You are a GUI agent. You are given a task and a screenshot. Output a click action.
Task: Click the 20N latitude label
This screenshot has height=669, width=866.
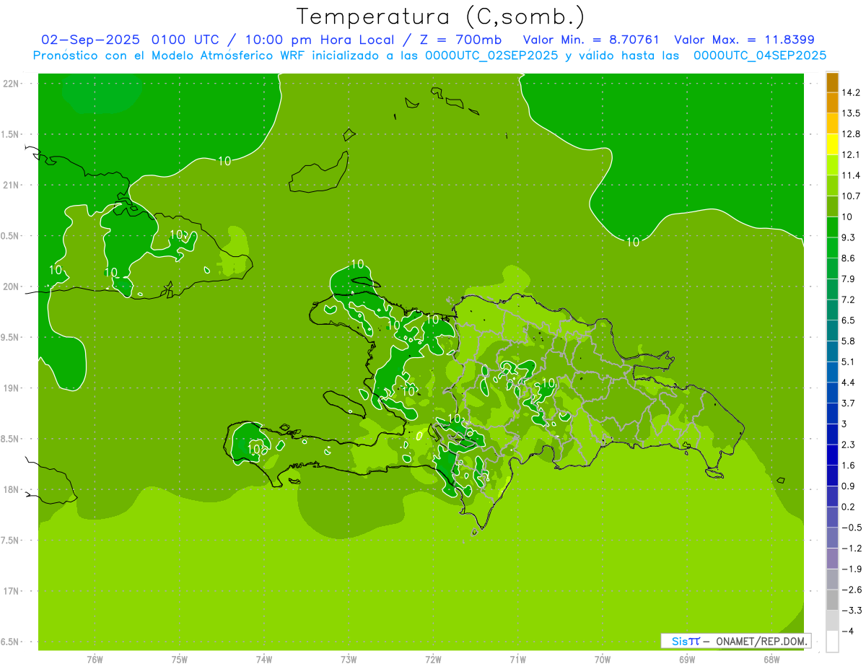11,287
